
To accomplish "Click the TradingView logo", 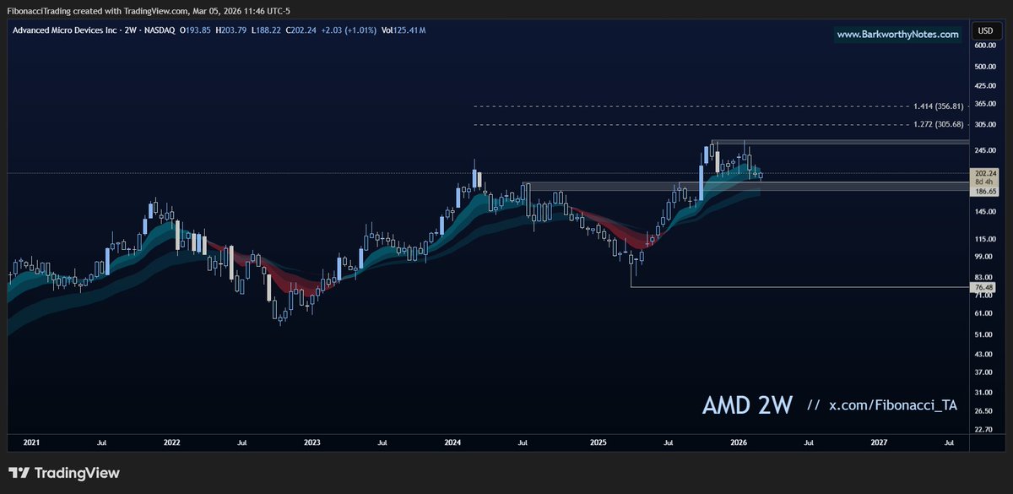I will point(63,473).
